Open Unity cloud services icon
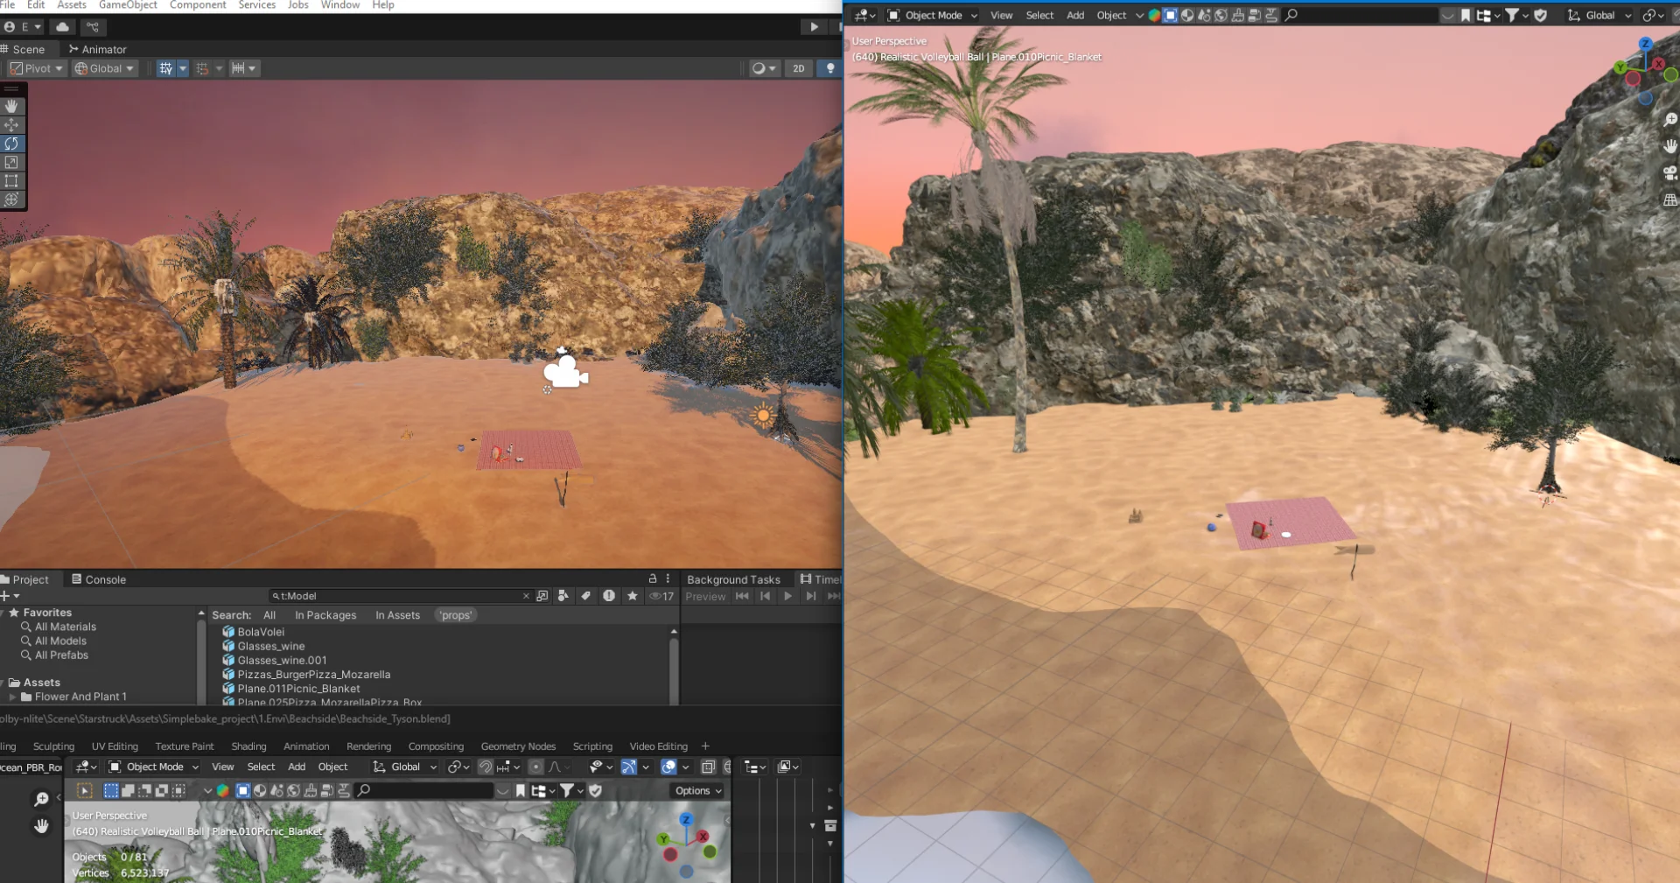The image size is (1680, 883). click(x=63, y=27)
